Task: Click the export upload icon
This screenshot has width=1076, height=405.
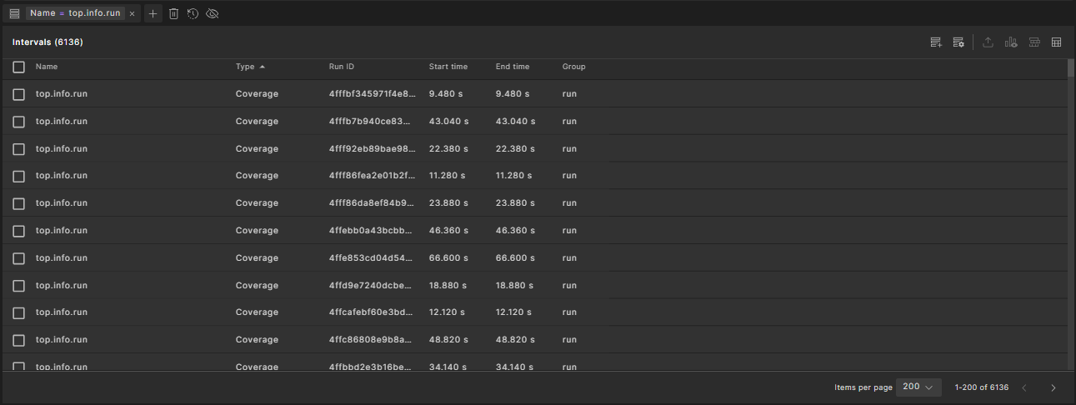Action: coord(988,42)
